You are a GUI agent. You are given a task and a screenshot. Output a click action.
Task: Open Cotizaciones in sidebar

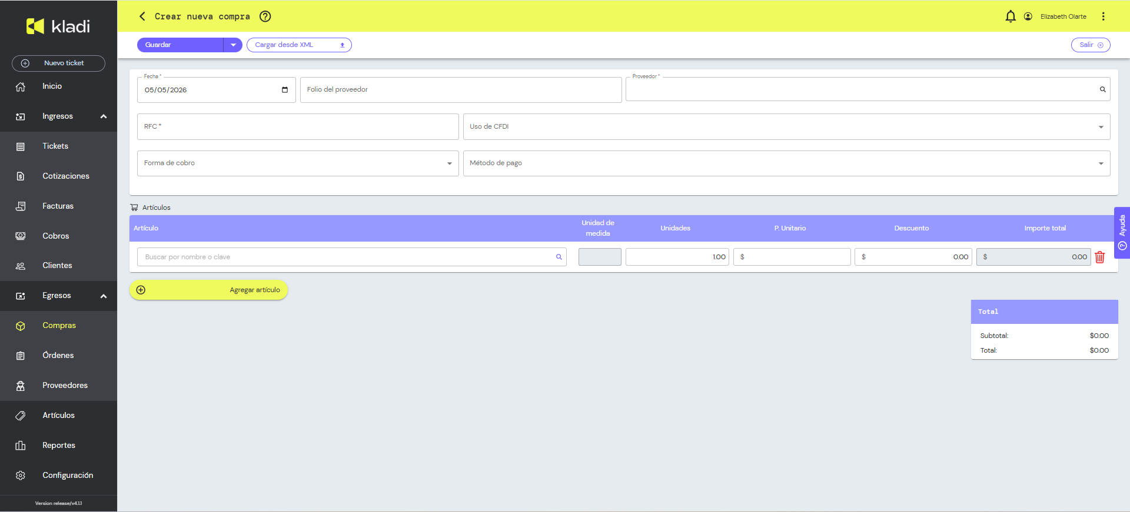click(x=66, y=176)
